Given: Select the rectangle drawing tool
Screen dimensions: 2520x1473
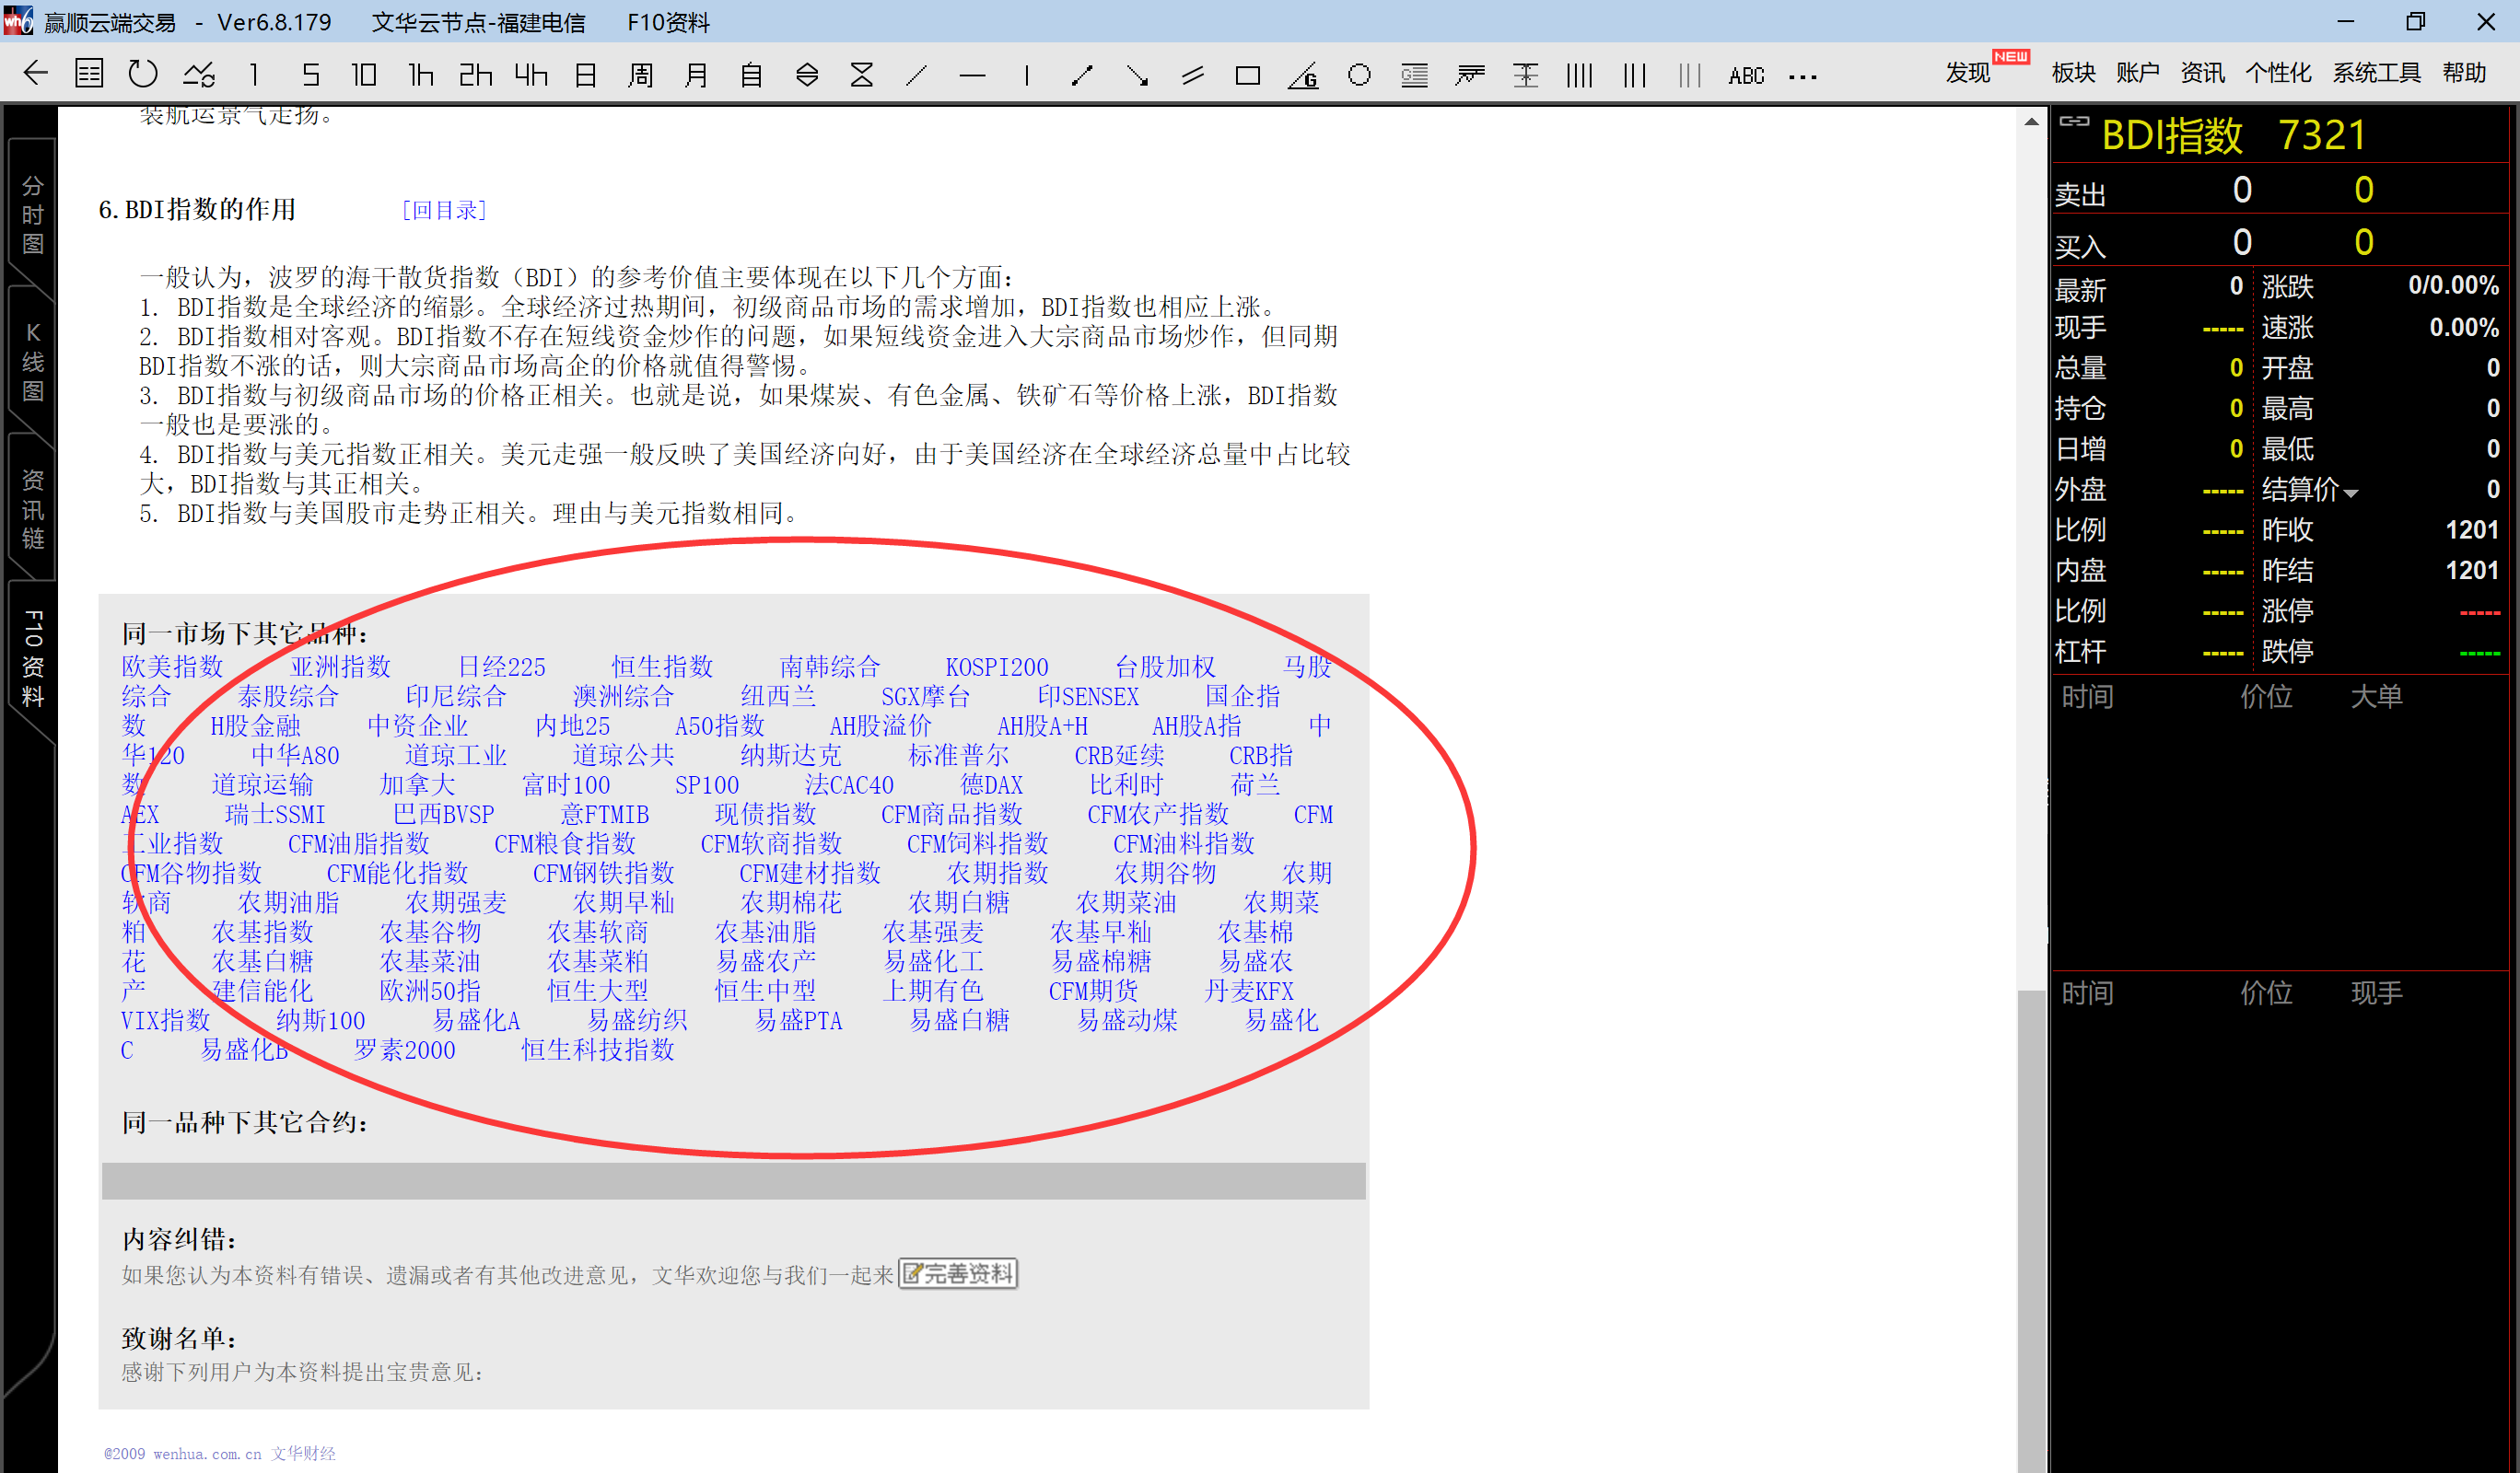Looking at the screenshot, I should [x=1247, y=75].
